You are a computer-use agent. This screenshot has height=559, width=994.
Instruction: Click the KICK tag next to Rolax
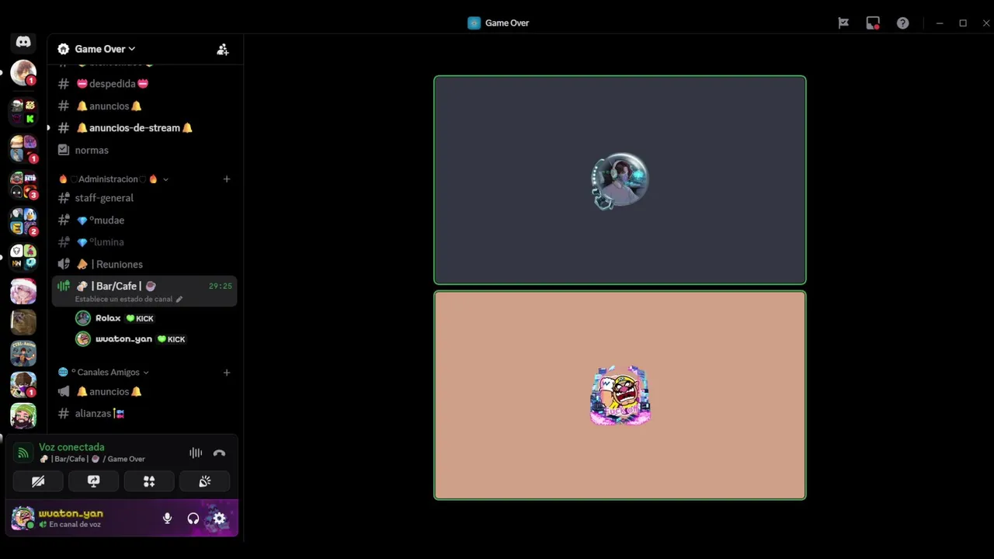(140, 318)
